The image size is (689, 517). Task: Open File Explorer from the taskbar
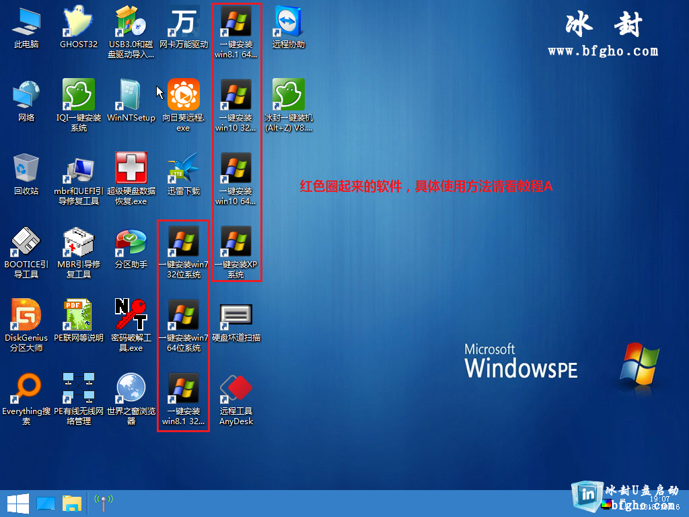click(72, 504)
